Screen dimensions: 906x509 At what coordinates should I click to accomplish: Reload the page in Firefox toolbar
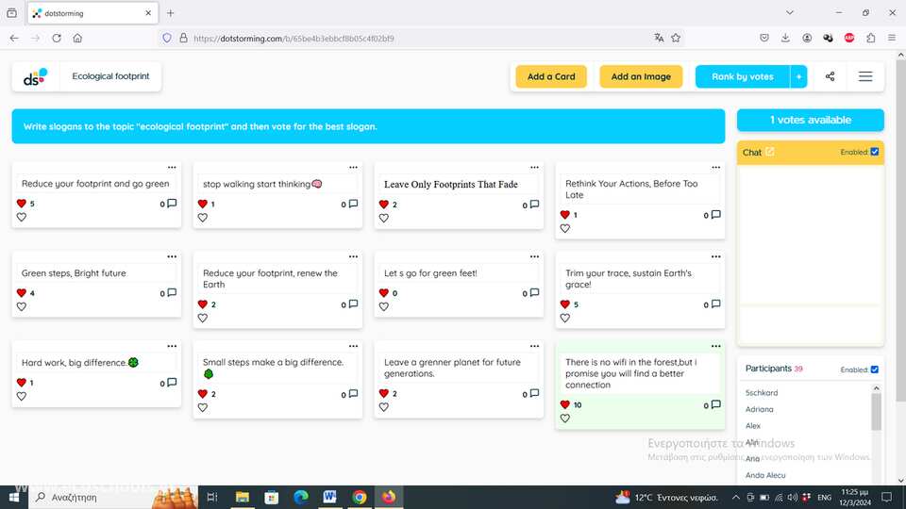(x=57, y=38)
